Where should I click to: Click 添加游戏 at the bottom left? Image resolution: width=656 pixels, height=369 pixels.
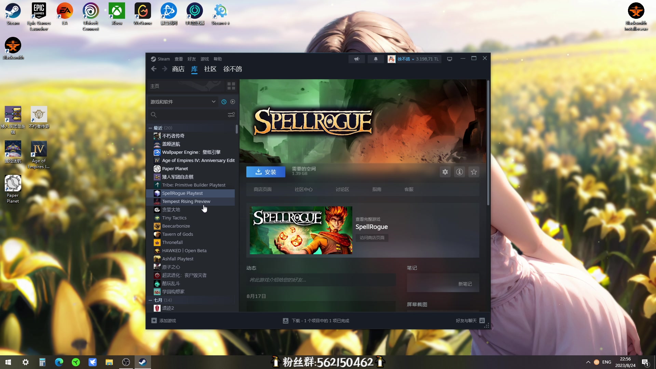tap(164, 321)
